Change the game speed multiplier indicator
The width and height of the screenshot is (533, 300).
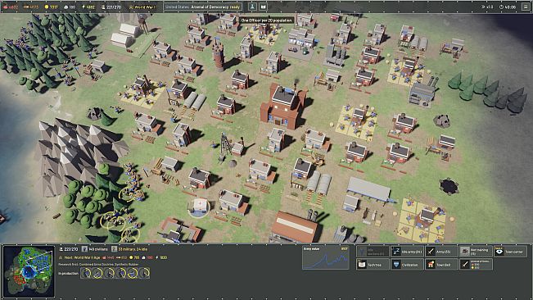pyautogui.click(x=487, y=7)
